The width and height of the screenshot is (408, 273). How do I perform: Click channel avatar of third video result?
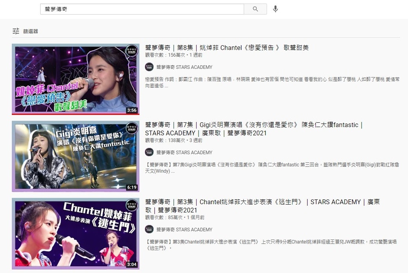pyautogui.click(x=149, y=230)
